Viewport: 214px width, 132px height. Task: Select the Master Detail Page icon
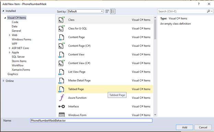[61, 80]
